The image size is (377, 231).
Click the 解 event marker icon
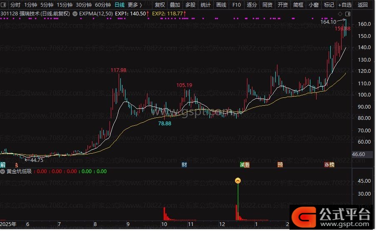(3, 165)
